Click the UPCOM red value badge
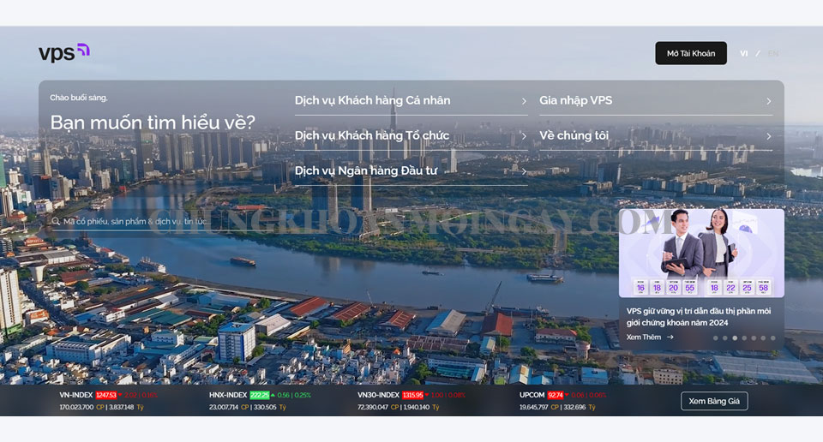 tap(556, 395)
